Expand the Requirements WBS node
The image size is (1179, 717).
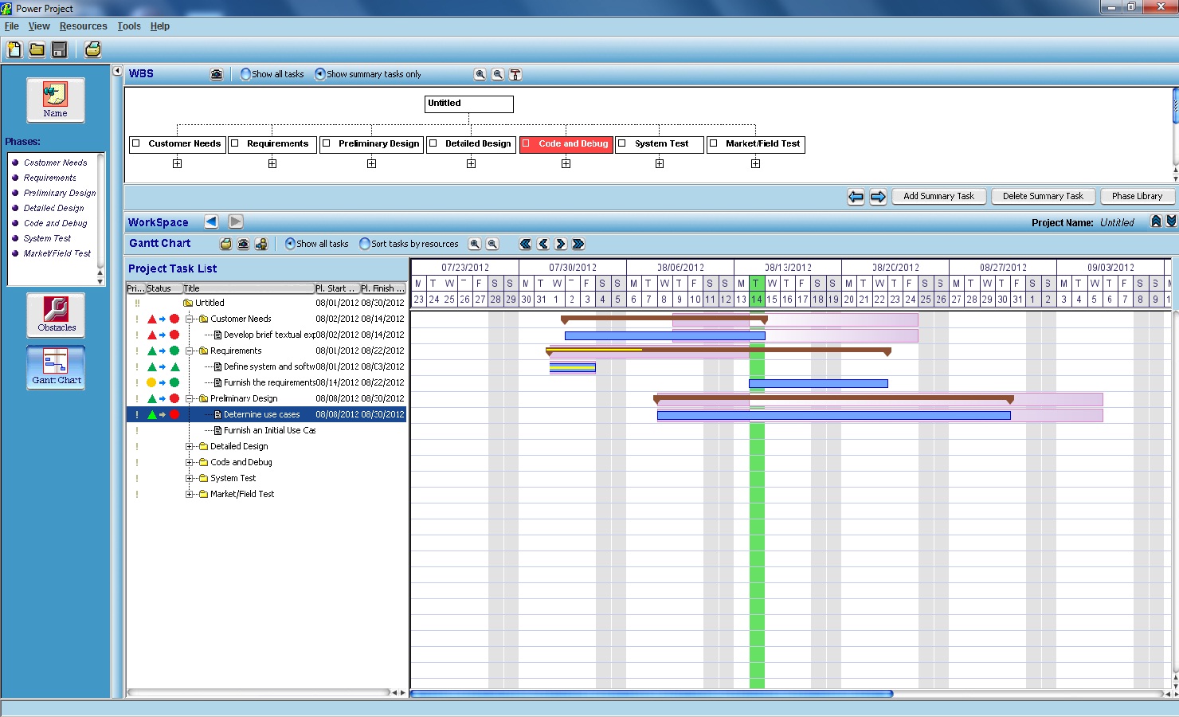pos(272,163)
